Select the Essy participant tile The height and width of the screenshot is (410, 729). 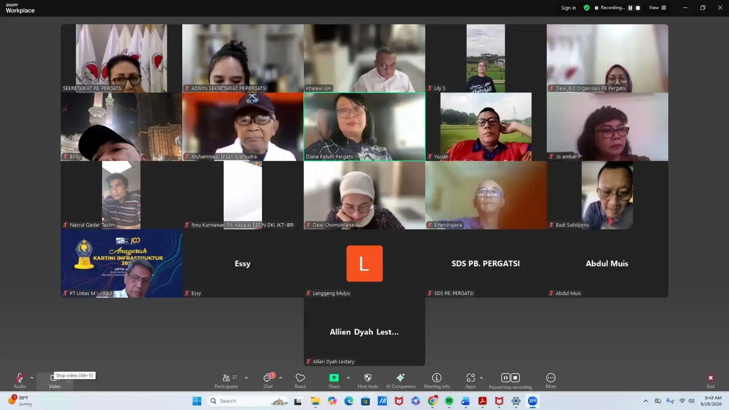[243, 263]
